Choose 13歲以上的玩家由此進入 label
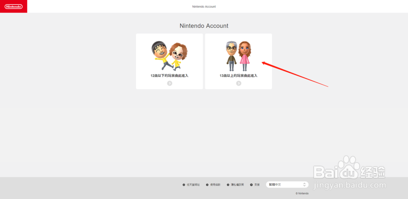Viewport: 408px width, 199px height. 238,76
